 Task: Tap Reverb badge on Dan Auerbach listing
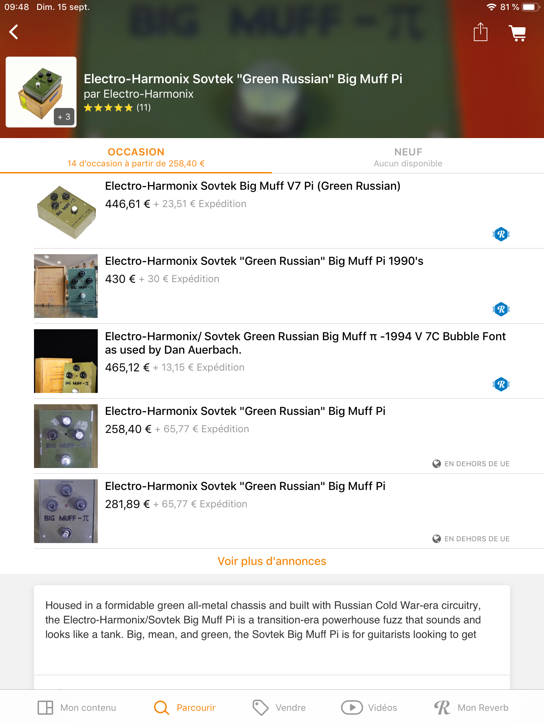[x=501, y=384]
